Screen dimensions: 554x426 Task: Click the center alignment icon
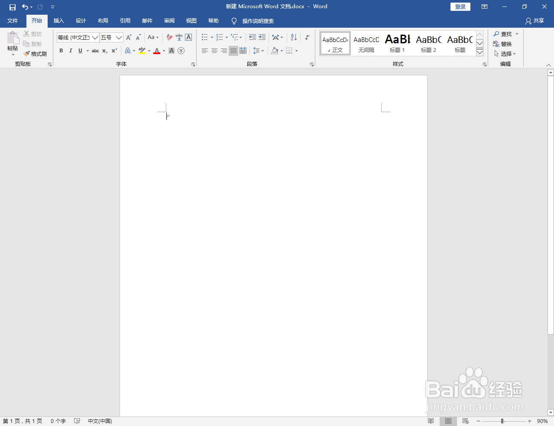(x=214, y=51)
